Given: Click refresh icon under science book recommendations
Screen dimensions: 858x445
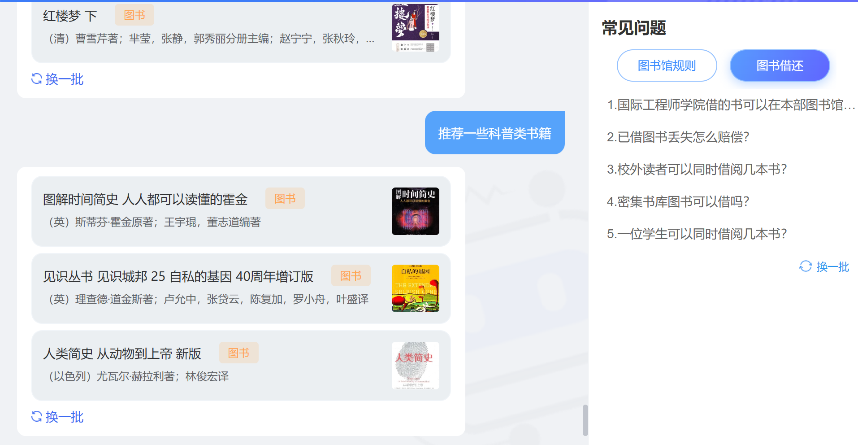Looking at the screenshot, I should pos(37,417).
